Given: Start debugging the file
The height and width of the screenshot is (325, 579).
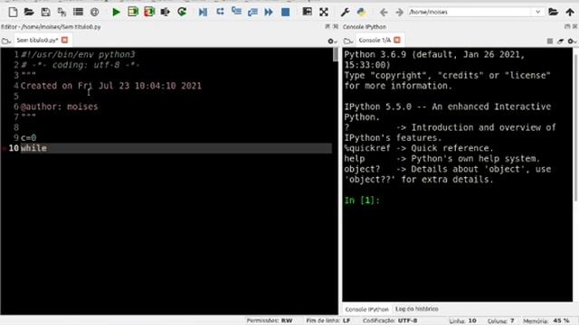Looking at the screenshot, I should [x=203, y=12].
